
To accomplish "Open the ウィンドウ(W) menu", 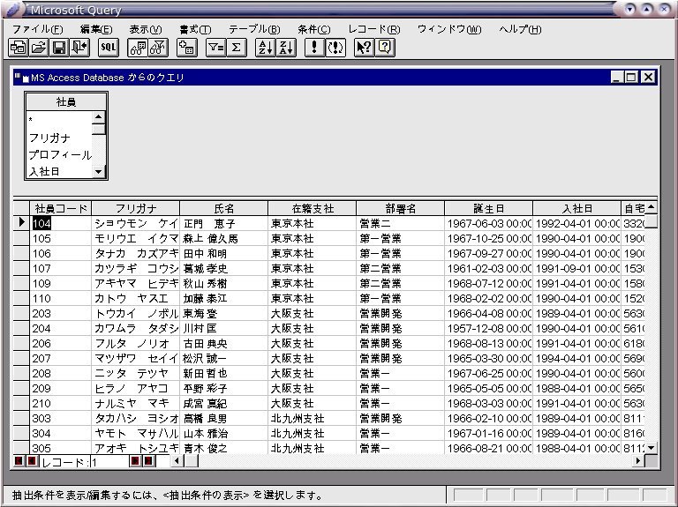I will (449, 29).
